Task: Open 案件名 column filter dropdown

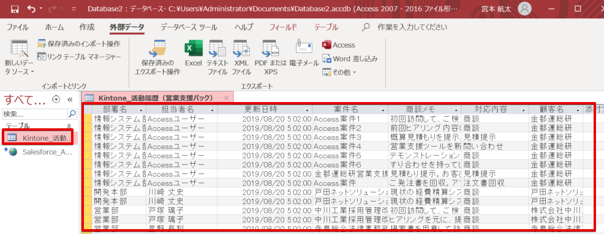Action: 383,110
